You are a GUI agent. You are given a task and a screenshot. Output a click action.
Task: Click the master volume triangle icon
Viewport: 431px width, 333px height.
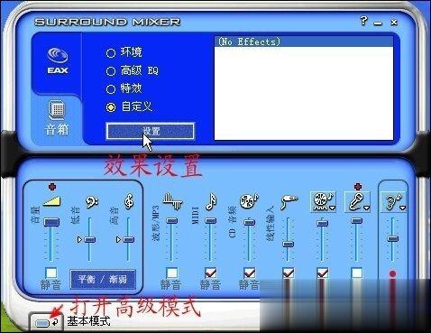point(51,201)
